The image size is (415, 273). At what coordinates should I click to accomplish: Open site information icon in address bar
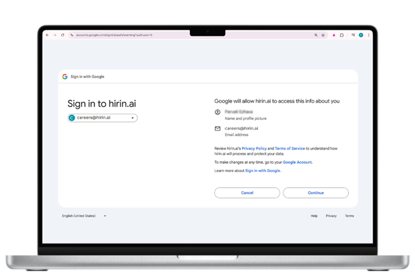point(72,35)
